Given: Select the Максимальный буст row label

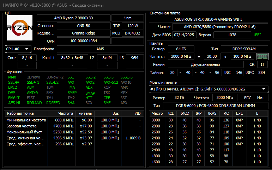Looking at the screenshot, I should pyautogui.click(x=24, y=132).
